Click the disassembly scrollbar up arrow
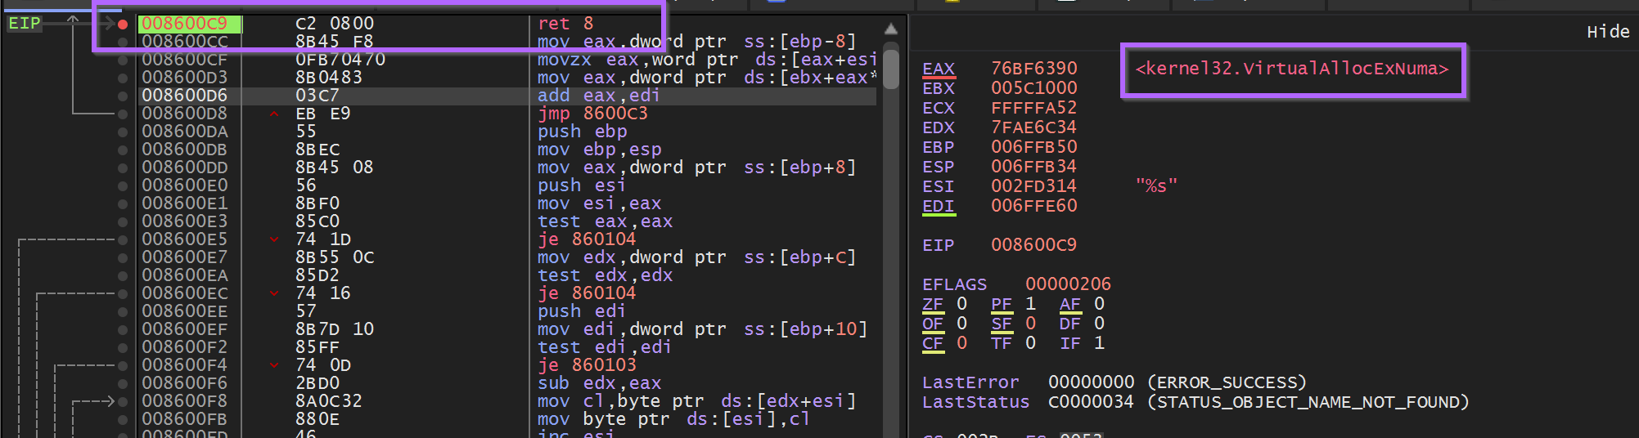 click(891, 29)
